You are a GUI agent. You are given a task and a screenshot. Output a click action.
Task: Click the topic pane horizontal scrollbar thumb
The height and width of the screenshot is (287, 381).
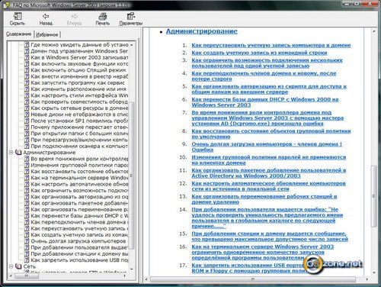[253, 279]
